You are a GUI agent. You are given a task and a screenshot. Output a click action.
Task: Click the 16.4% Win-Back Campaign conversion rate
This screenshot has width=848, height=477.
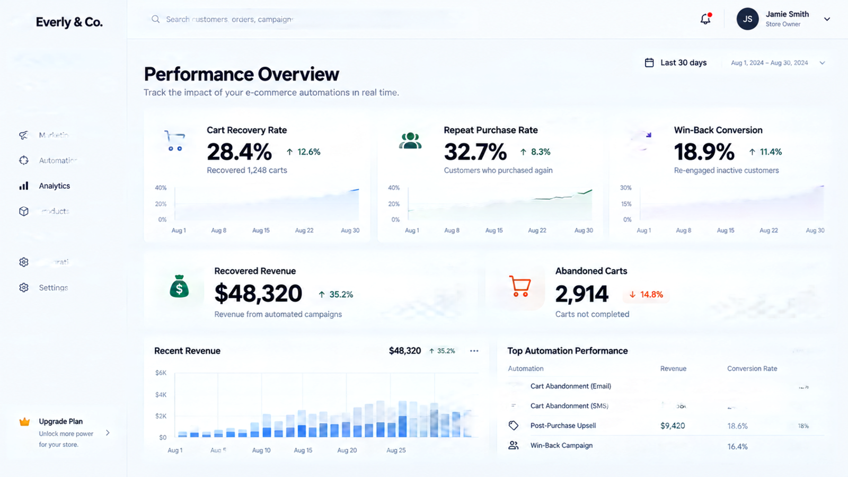point(737,447)
